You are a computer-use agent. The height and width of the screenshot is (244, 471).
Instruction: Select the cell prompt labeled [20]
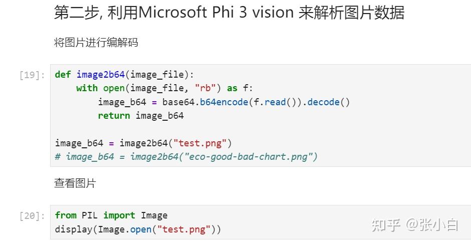point(33,216)
